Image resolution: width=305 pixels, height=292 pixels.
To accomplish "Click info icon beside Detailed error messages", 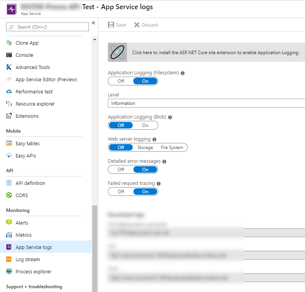I will (164, 162).
